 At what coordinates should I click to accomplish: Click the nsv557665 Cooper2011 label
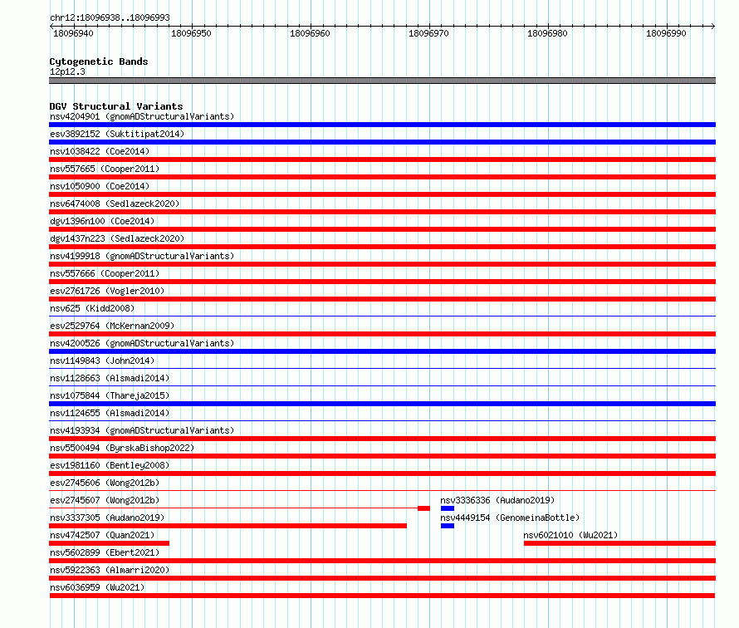click(x=105, y=169)
